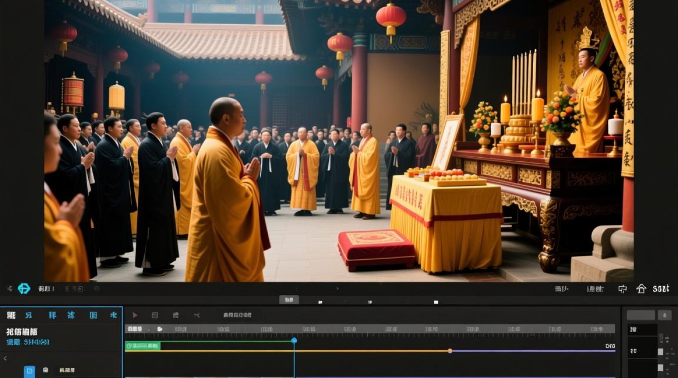Click the small gray button at the right panel top
The width and height of the screenshot is (678, 378).
click(664, 315)
